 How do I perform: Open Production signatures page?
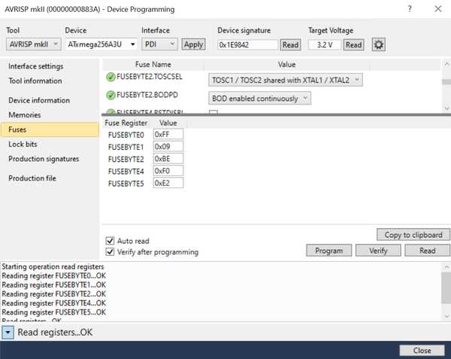(44, 159)
